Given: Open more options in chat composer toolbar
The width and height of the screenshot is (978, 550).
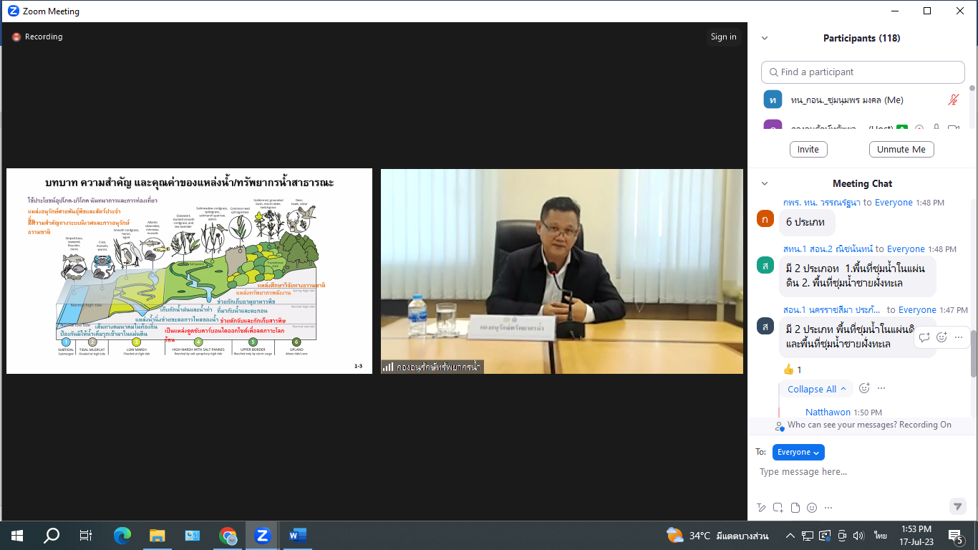Looking at the screenshot, I should tap(828, 508).
